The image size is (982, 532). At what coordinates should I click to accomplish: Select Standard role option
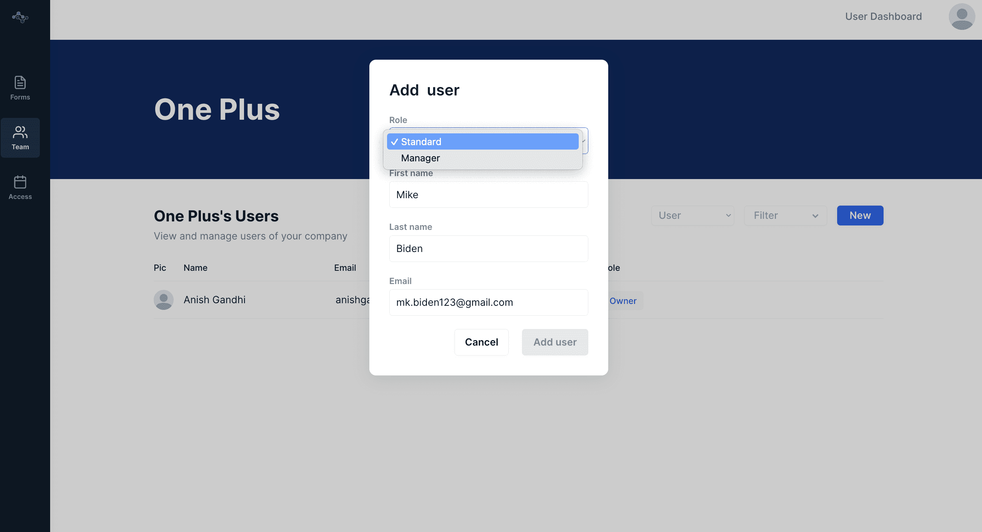(482, 141)
